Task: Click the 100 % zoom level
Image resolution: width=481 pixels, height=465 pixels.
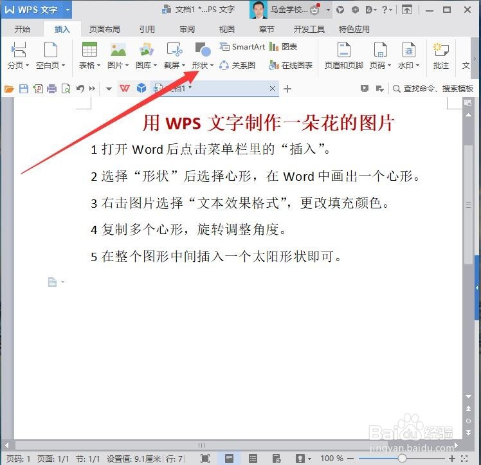Action: [332, 459]
